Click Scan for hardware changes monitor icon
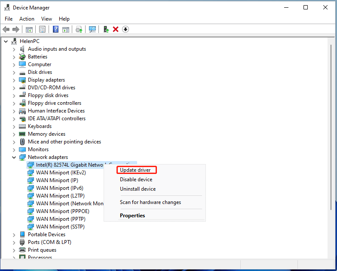 (92, 29)
